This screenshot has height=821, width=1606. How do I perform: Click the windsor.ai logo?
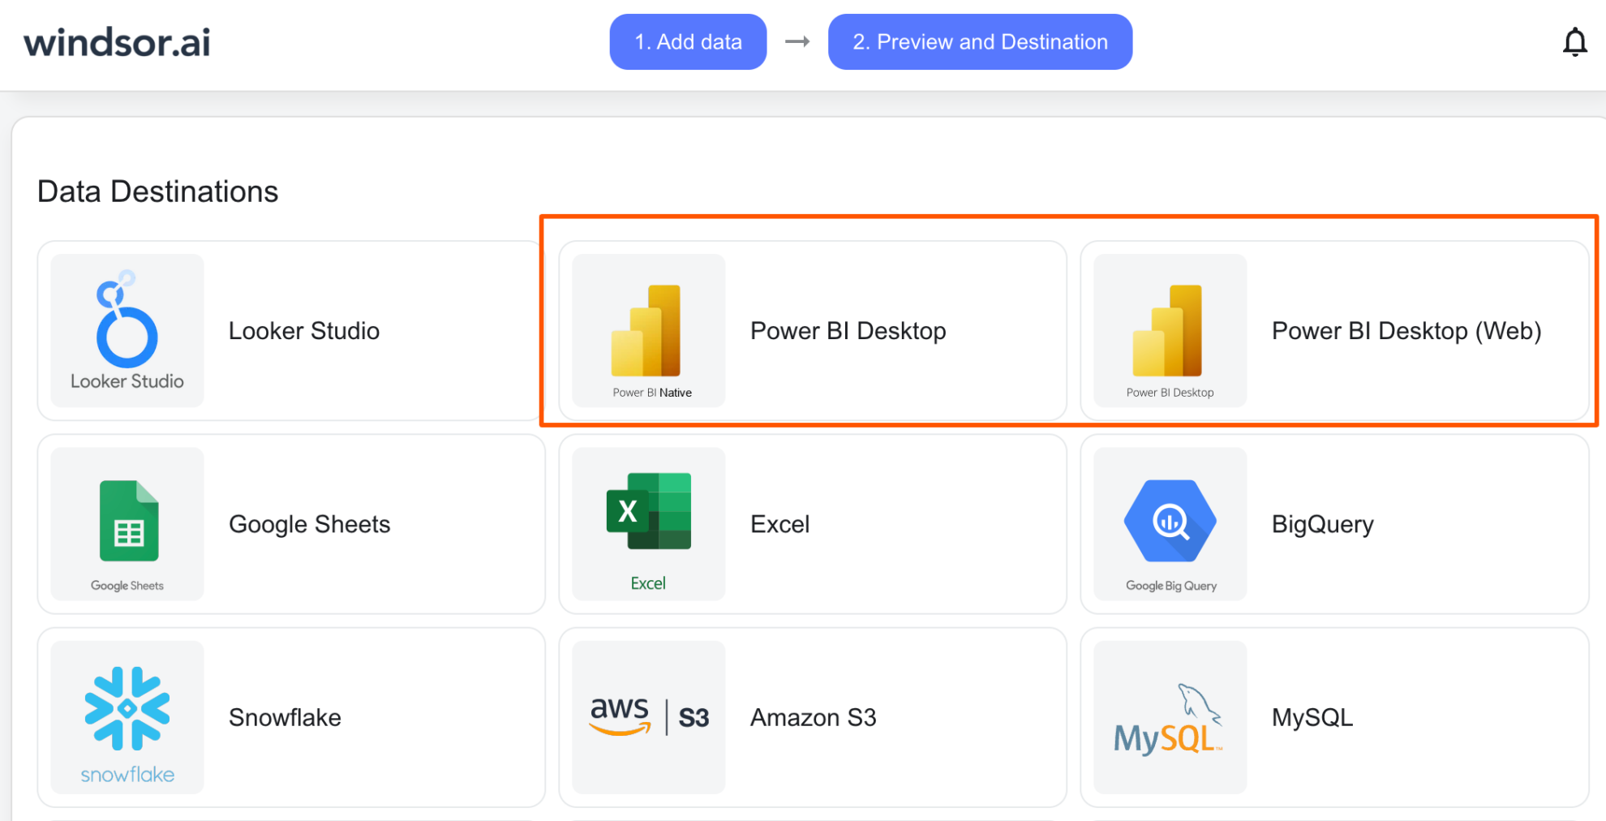coord(117,42)
